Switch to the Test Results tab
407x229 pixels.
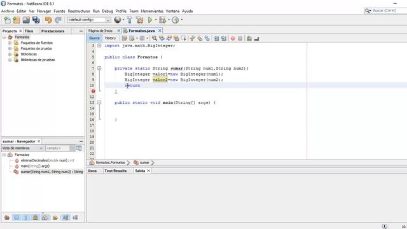(116, 171)
